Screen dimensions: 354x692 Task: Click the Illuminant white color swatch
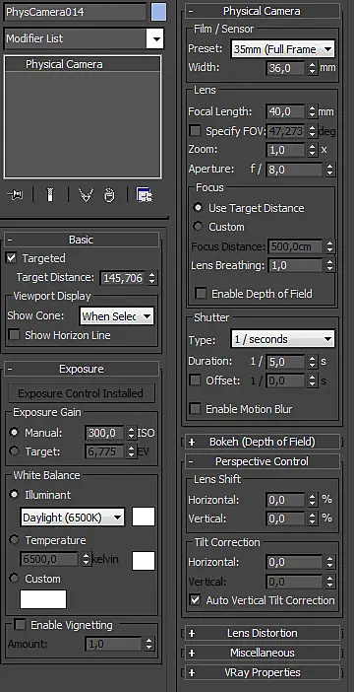pyautogui.click(x=144, y=517)
